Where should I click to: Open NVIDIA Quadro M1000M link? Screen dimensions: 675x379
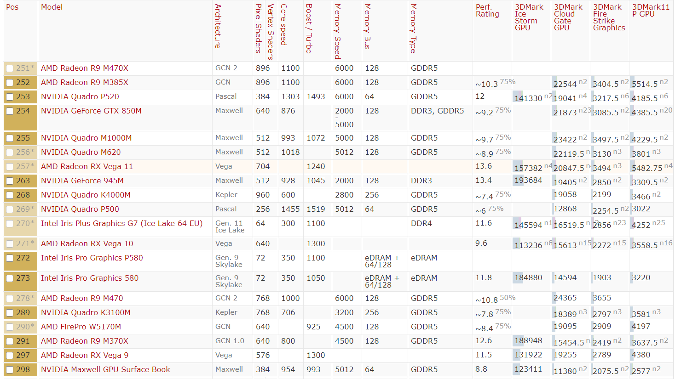point(87,138)
